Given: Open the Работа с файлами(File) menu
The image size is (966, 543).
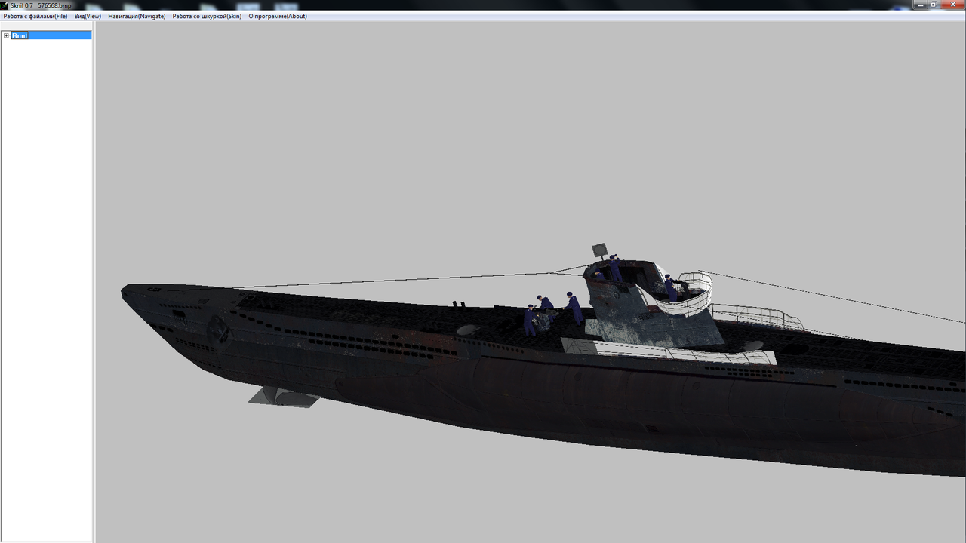Looking at the screenshot, I should pyautogui.click(x=36, y=16).
